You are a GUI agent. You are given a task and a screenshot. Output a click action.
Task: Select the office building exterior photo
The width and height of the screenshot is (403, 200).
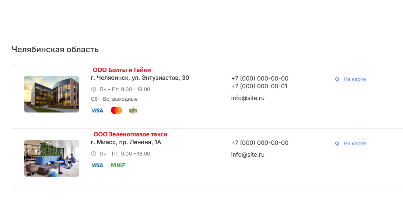pos(52,94)
